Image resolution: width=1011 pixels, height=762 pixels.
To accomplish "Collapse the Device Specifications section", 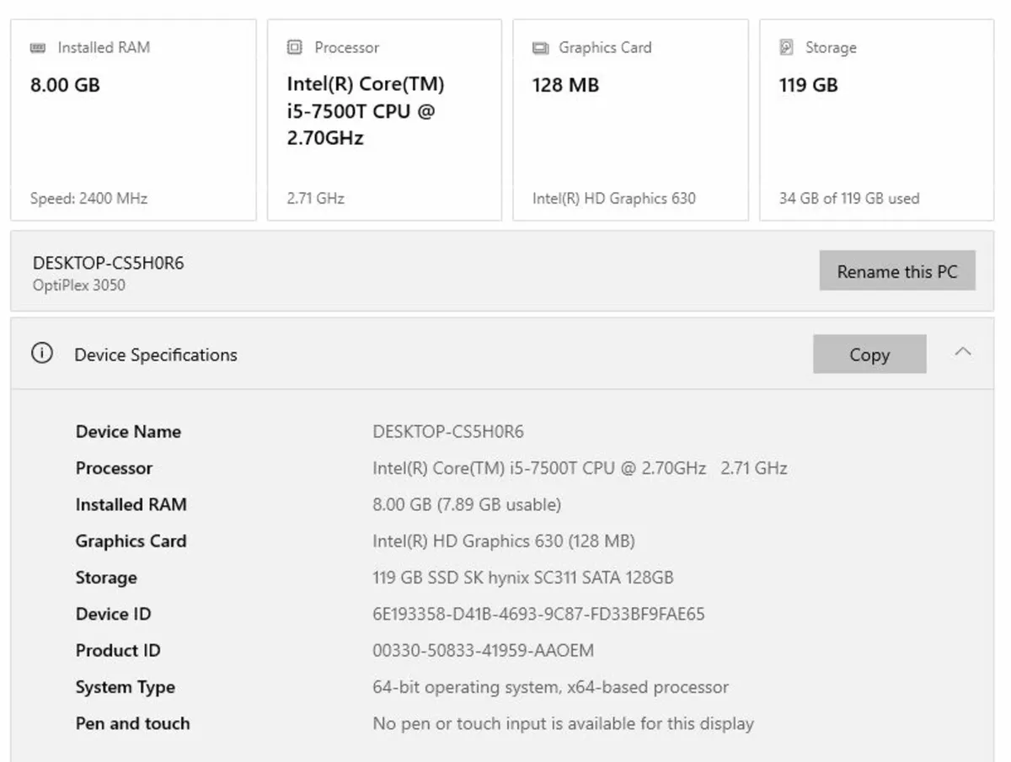I will tap(963, 353).
